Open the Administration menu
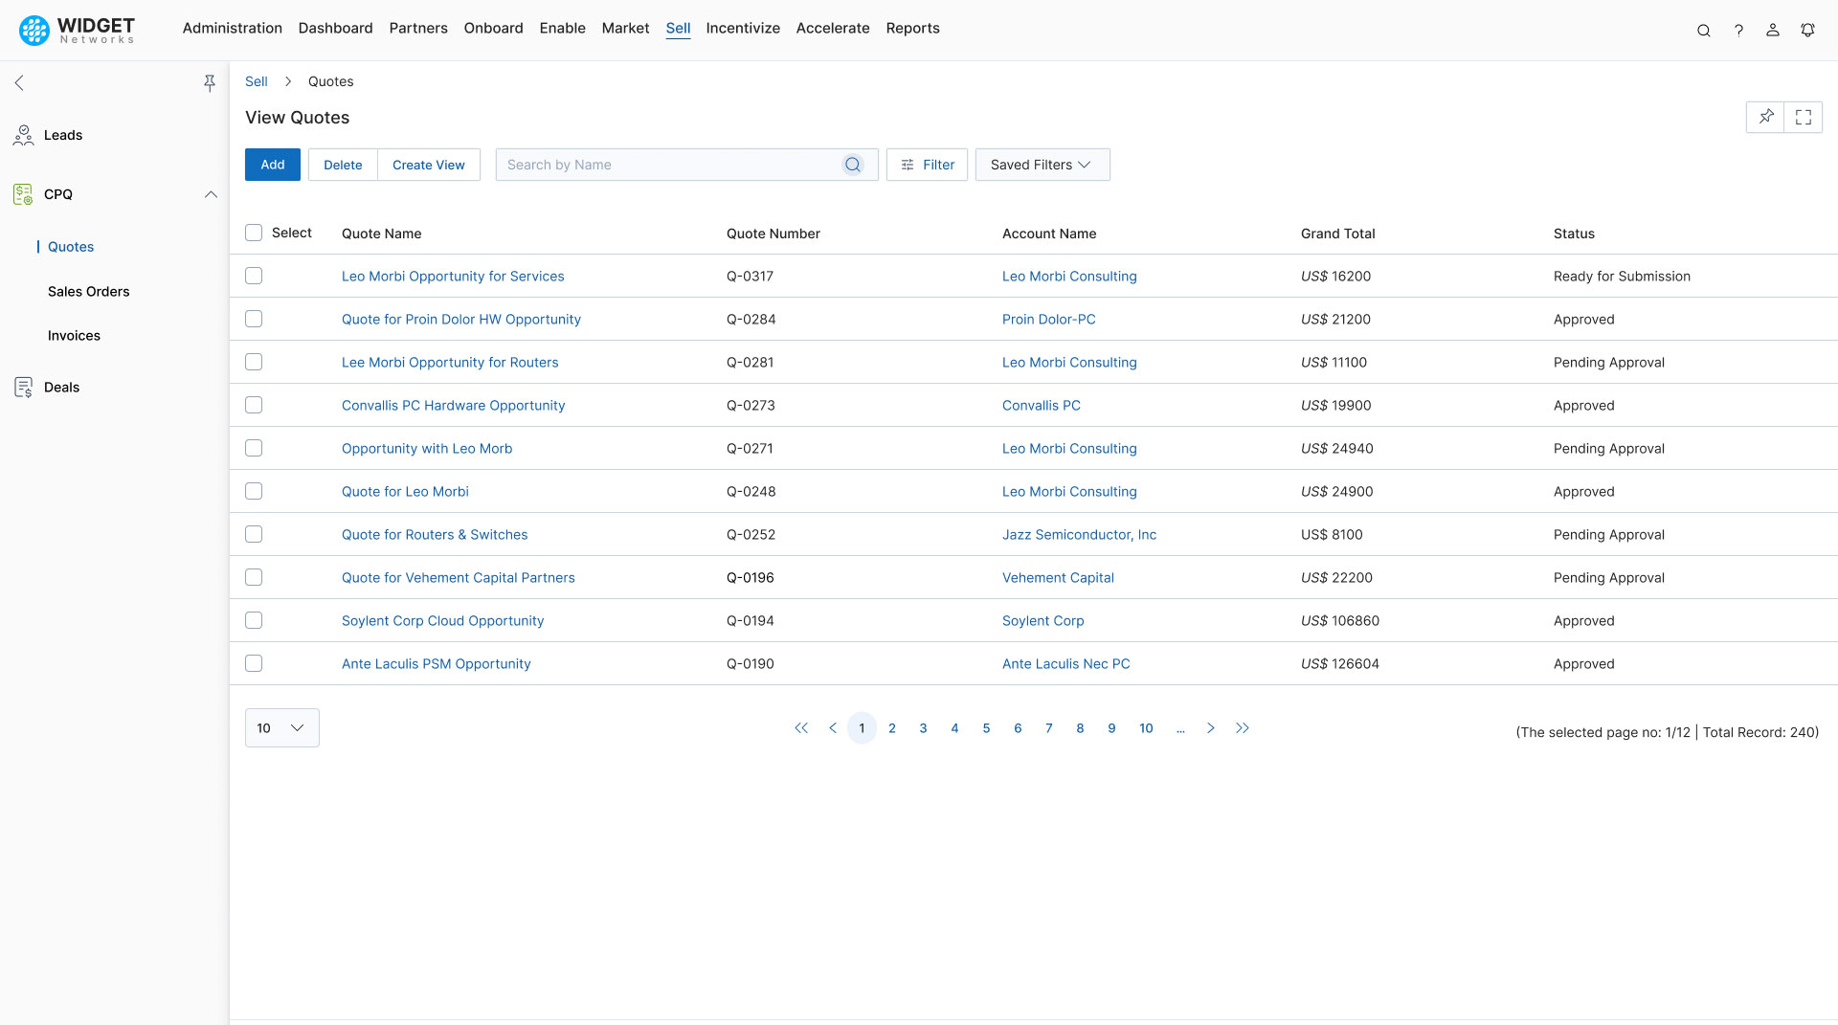This screenshot has height=1025, width=1838. pos(233,28)
